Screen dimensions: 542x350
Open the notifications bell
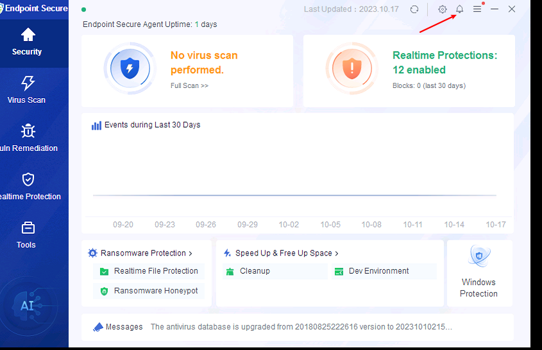(459, 10)
